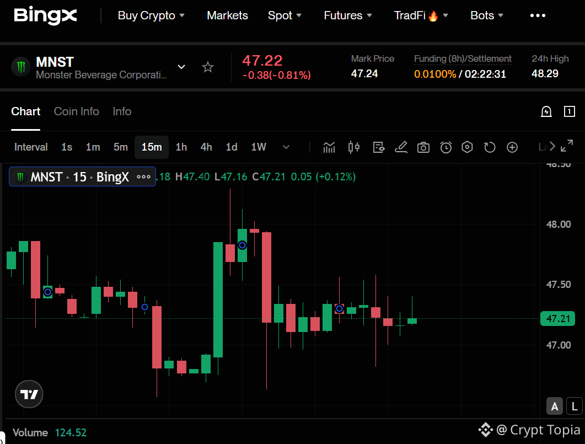Click the blue marker on the 47.50 candle
The width and height of the screenshot is (585, 444).
[x=47, y=292]
